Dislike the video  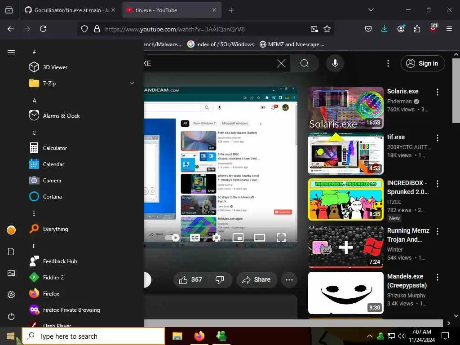click(x=220, y=279)
